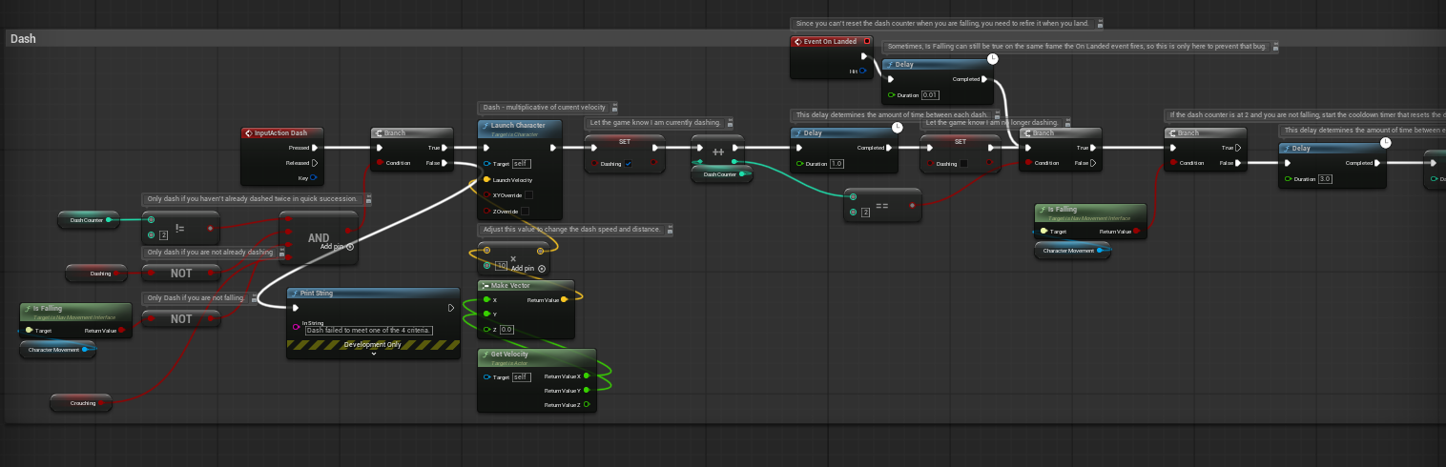Edit the self Target field on Get Velocity
This screenshot has height=467, width=1446.
coord(521,376)
